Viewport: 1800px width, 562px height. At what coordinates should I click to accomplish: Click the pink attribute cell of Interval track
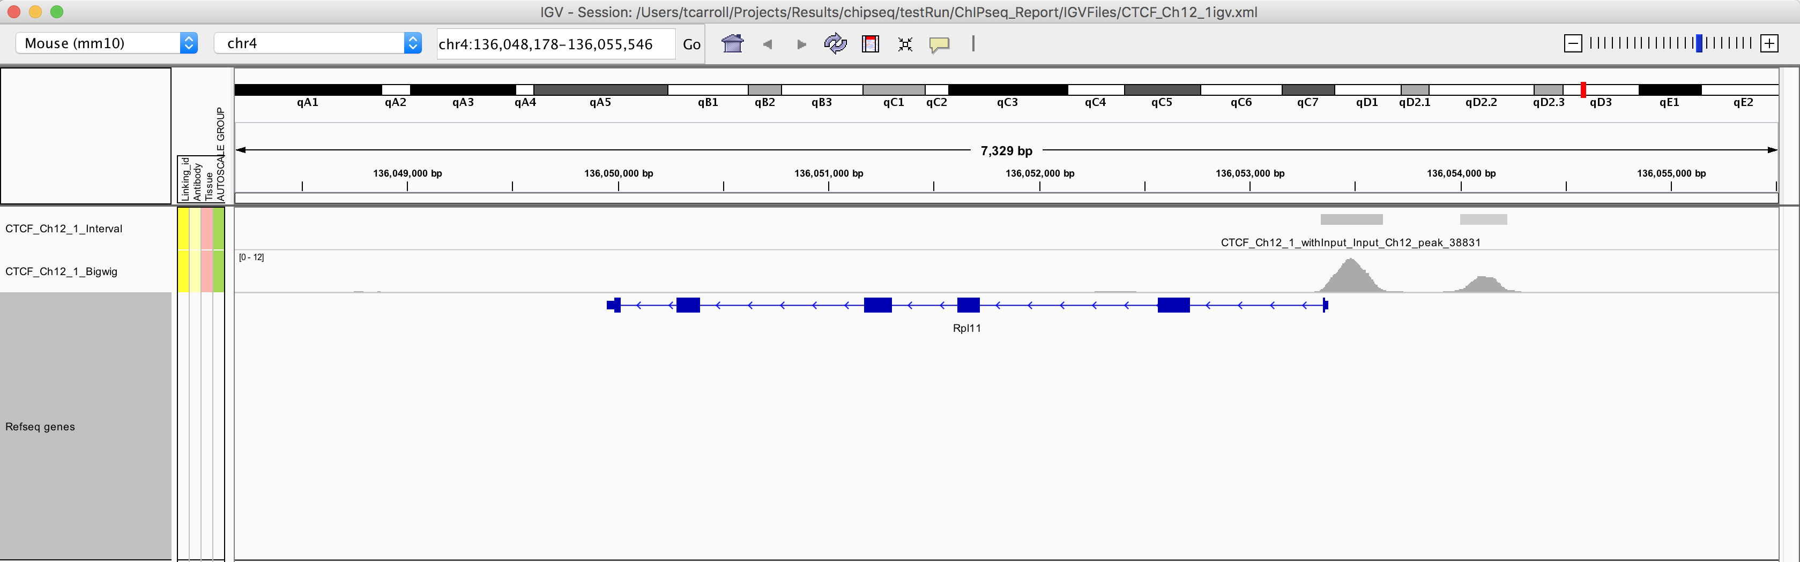tap(207, 229)
